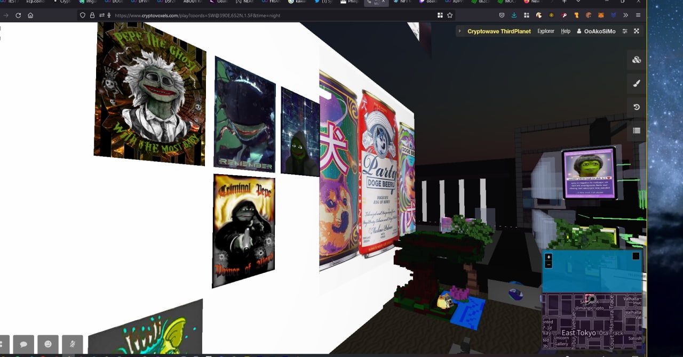Screen dimensions: 683x357
Task: Switch to the xcp.coindaddy browser tab
Action: point(35,2)
